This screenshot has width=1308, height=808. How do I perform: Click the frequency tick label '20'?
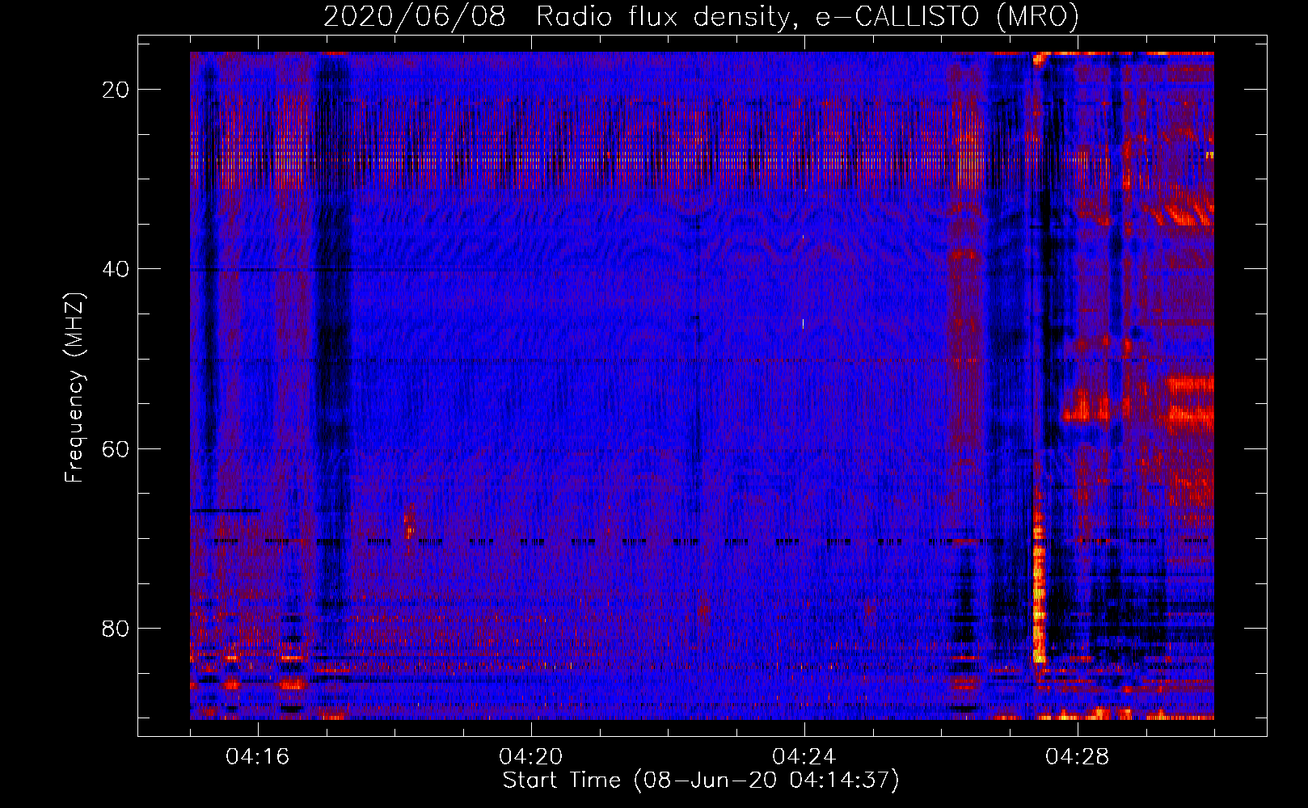pyautogui.click(x=116, y=90)
